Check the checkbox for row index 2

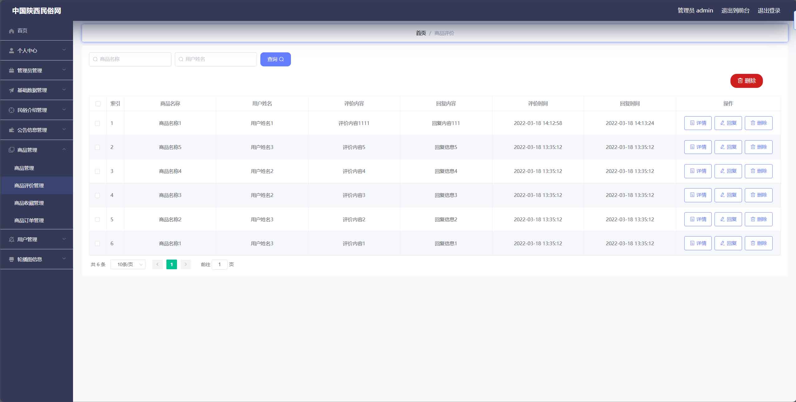97,147
